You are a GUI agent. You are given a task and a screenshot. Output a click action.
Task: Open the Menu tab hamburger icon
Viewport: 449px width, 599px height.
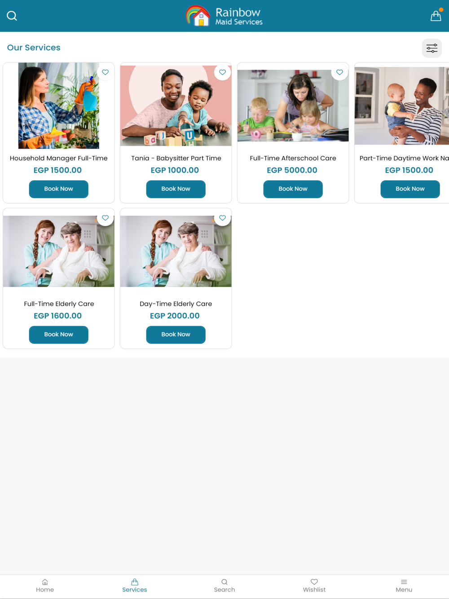[x=404, y=586]
